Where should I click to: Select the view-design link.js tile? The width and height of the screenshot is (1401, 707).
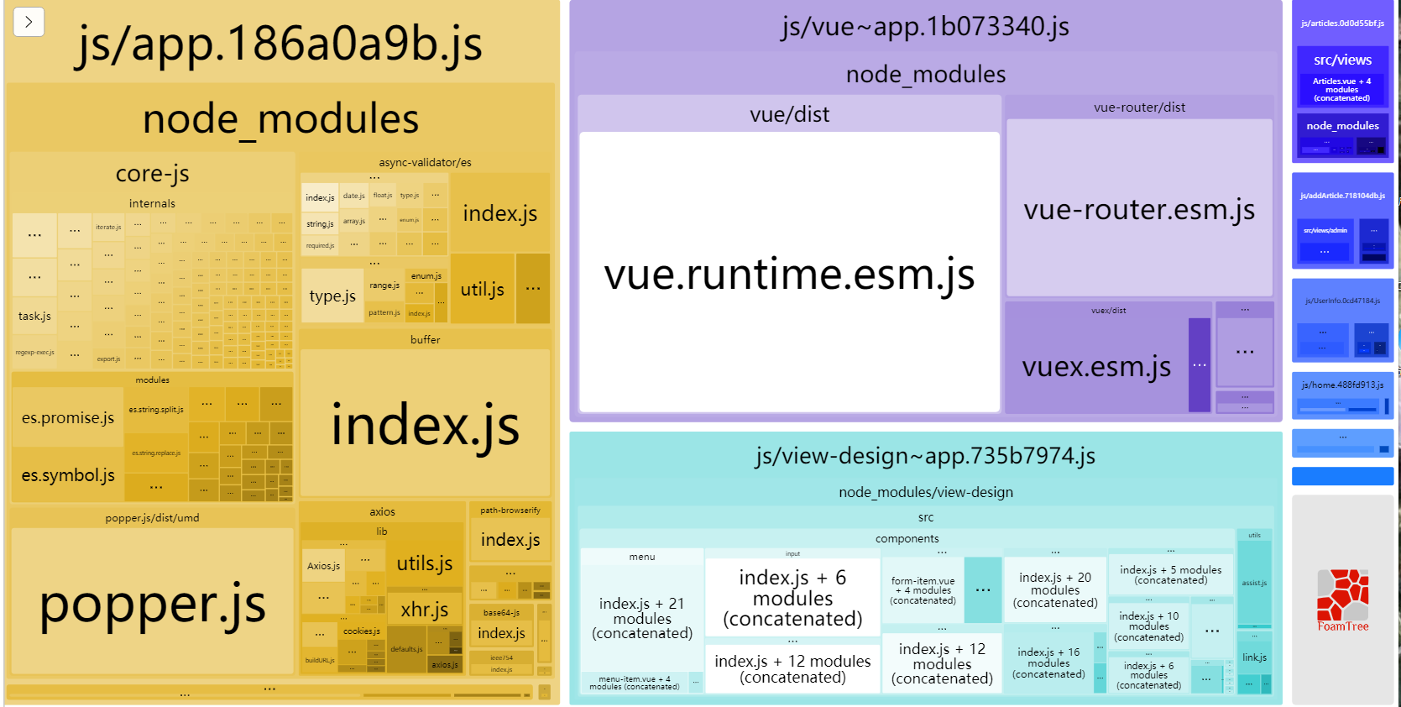point(1254,657)
